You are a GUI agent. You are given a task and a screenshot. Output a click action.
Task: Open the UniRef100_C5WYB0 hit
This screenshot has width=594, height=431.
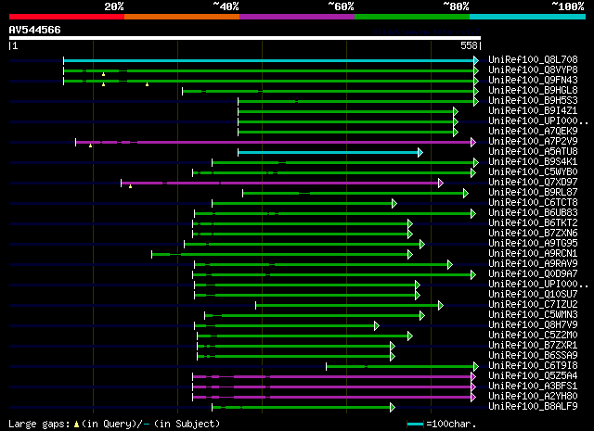pos(533,171)
